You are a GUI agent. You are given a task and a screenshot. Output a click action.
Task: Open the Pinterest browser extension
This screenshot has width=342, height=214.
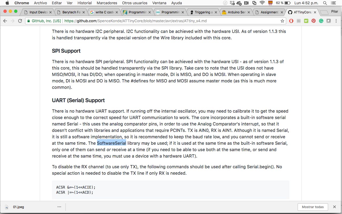point(313,21)
